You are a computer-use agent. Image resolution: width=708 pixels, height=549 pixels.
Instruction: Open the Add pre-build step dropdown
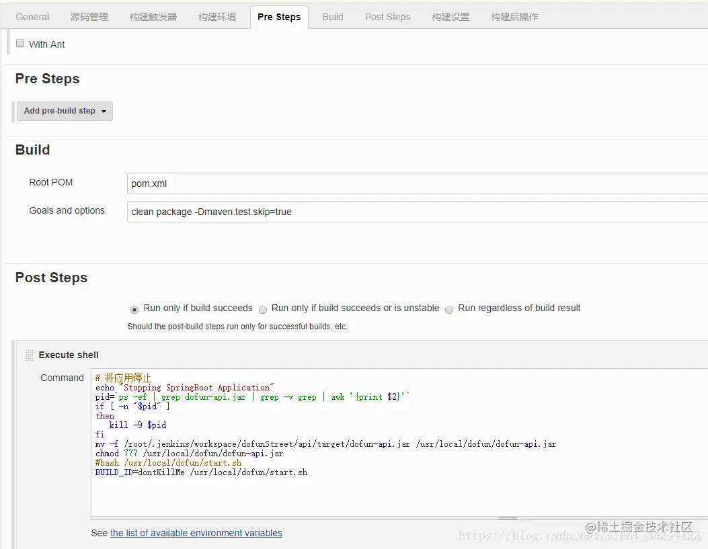65,111
